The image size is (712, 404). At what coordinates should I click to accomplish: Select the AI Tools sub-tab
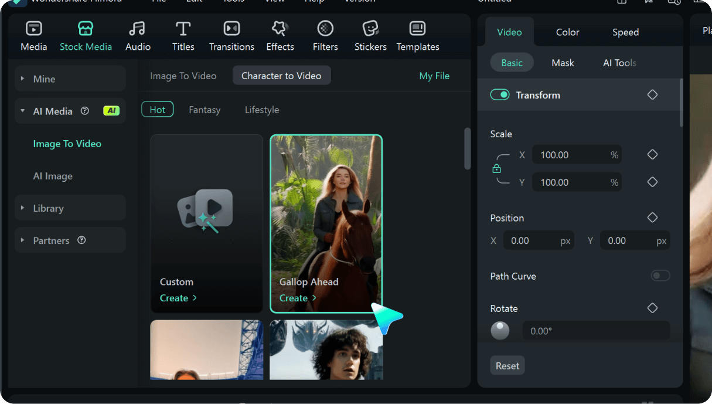coord(619,63)
